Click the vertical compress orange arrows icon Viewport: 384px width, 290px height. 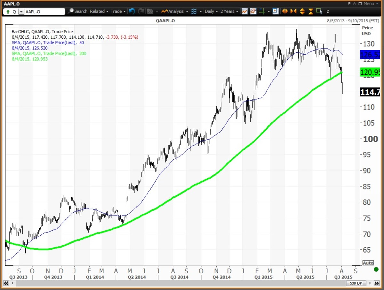[311, 11]
